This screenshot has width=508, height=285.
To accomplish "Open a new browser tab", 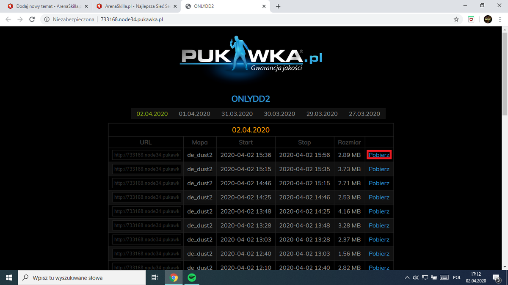I will tap(278, 6).
